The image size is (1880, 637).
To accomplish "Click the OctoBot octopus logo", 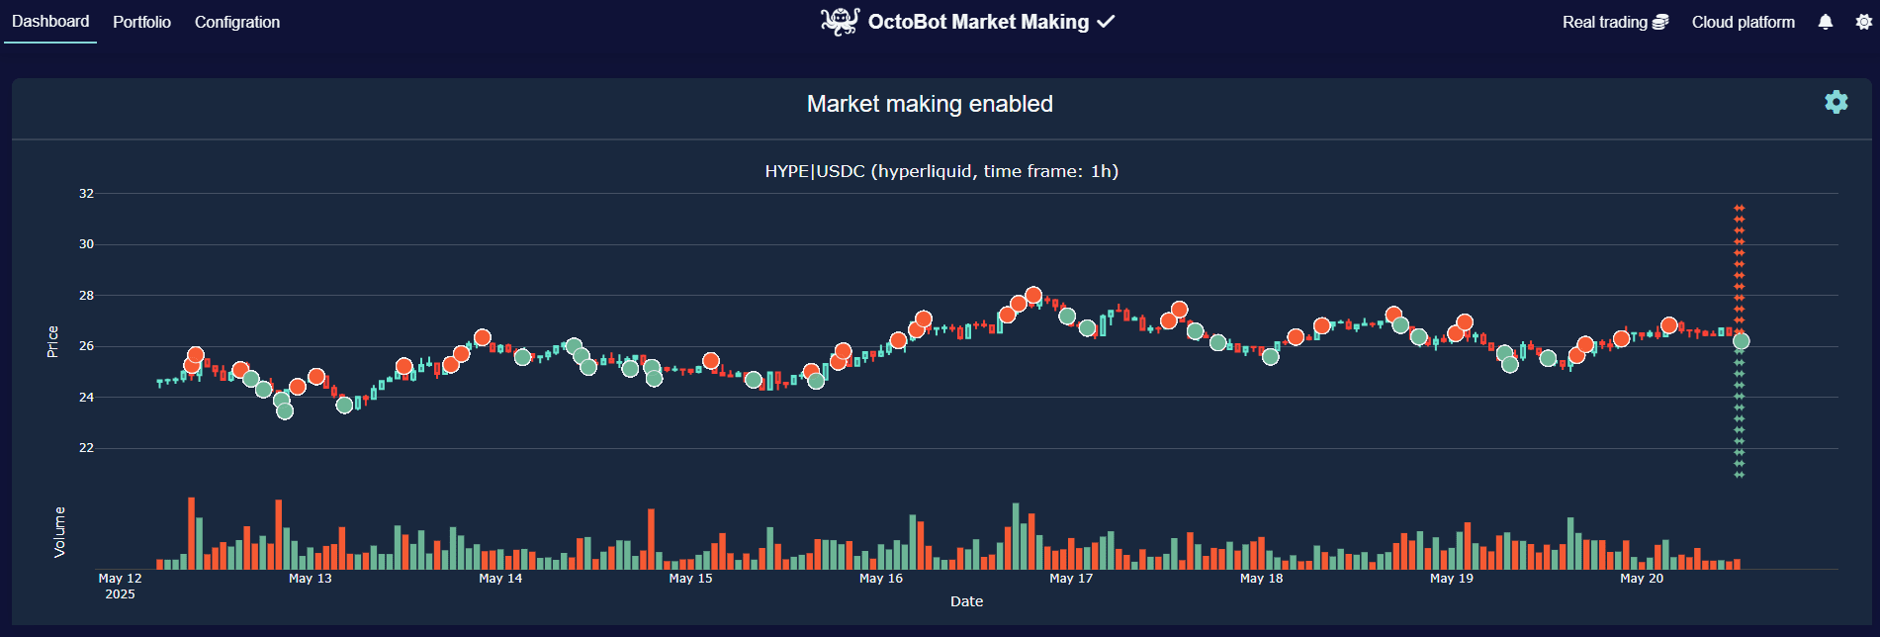I will click(x=840, y=20).
